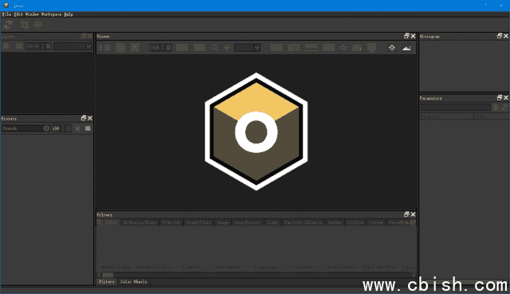Click the Layers opacity value field
This screenshot has width=510, height=294.
pos(33,46)
